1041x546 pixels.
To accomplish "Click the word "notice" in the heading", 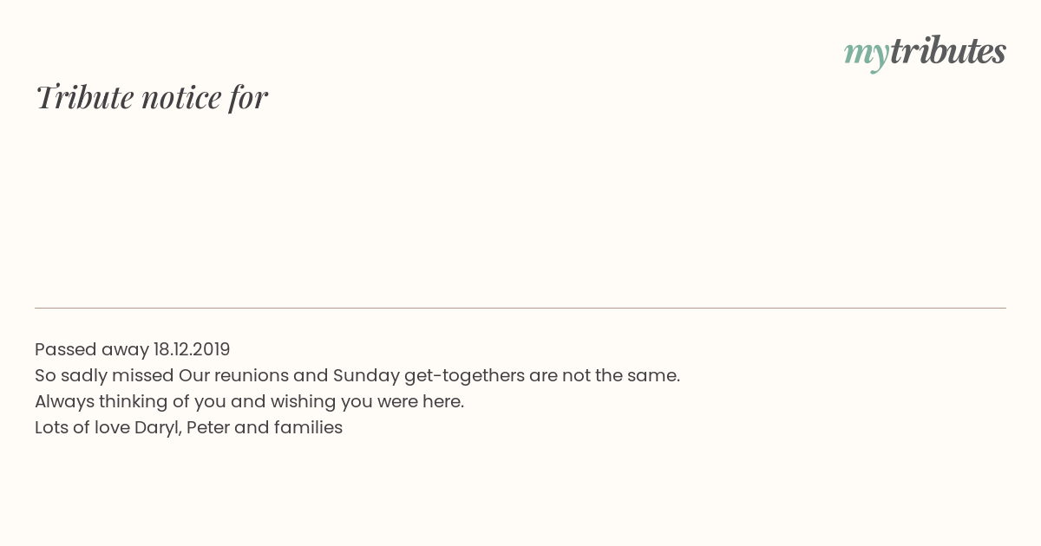I will [x=181, y=98].
